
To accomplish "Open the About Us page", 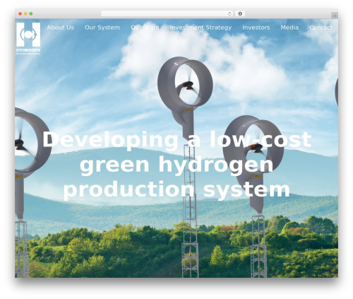I will pos(61,28).
